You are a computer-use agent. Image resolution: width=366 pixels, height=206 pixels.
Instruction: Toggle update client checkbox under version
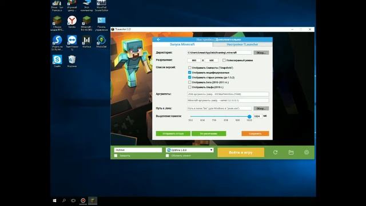tap(168, 156)
